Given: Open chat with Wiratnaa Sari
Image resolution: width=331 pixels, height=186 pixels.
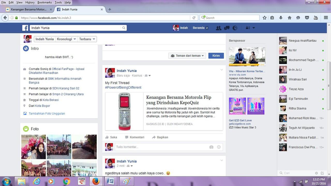Looking at the screenshot, I should point(301,79).
